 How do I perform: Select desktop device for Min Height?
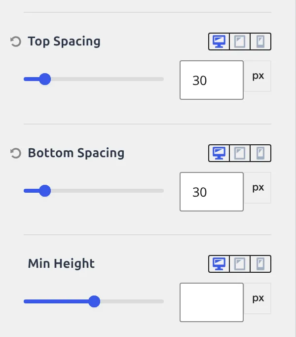pyautogui.click(x=219, y=264)
